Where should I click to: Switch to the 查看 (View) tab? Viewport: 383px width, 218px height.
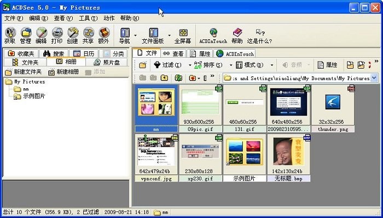pyautogui.click(x=173, y=53)
